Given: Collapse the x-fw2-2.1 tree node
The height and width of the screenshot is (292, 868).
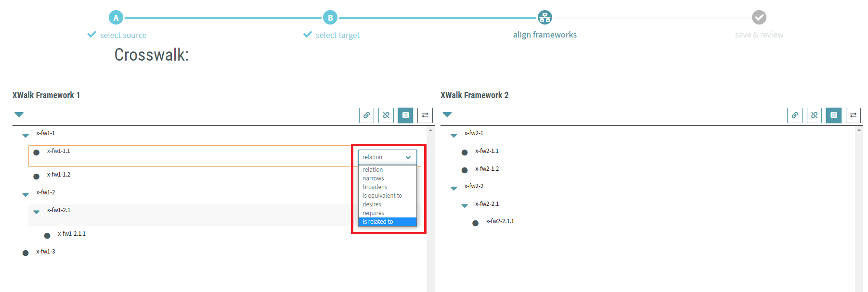Looking at the screenshot, I should (465, 206).
